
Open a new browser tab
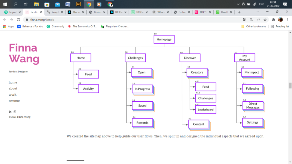[239, 12]
